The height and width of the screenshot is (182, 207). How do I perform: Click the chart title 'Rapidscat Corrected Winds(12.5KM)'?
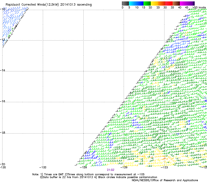pyautogui.click(x=32, y=5)
